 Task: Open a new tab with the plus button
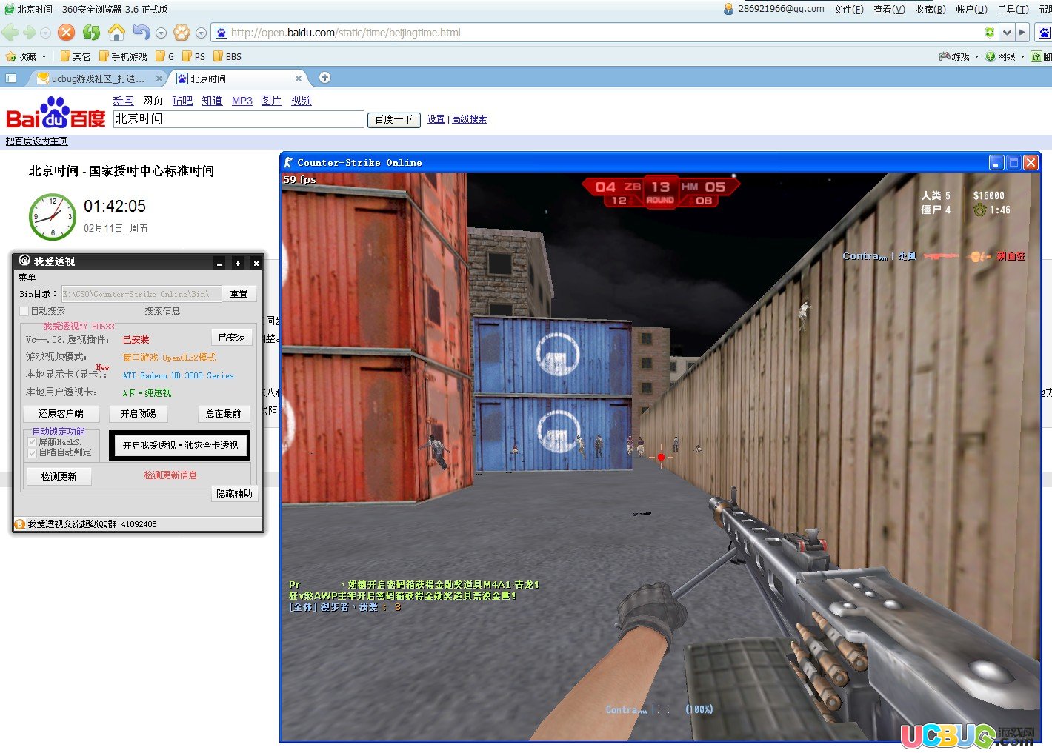pos(324,78)
